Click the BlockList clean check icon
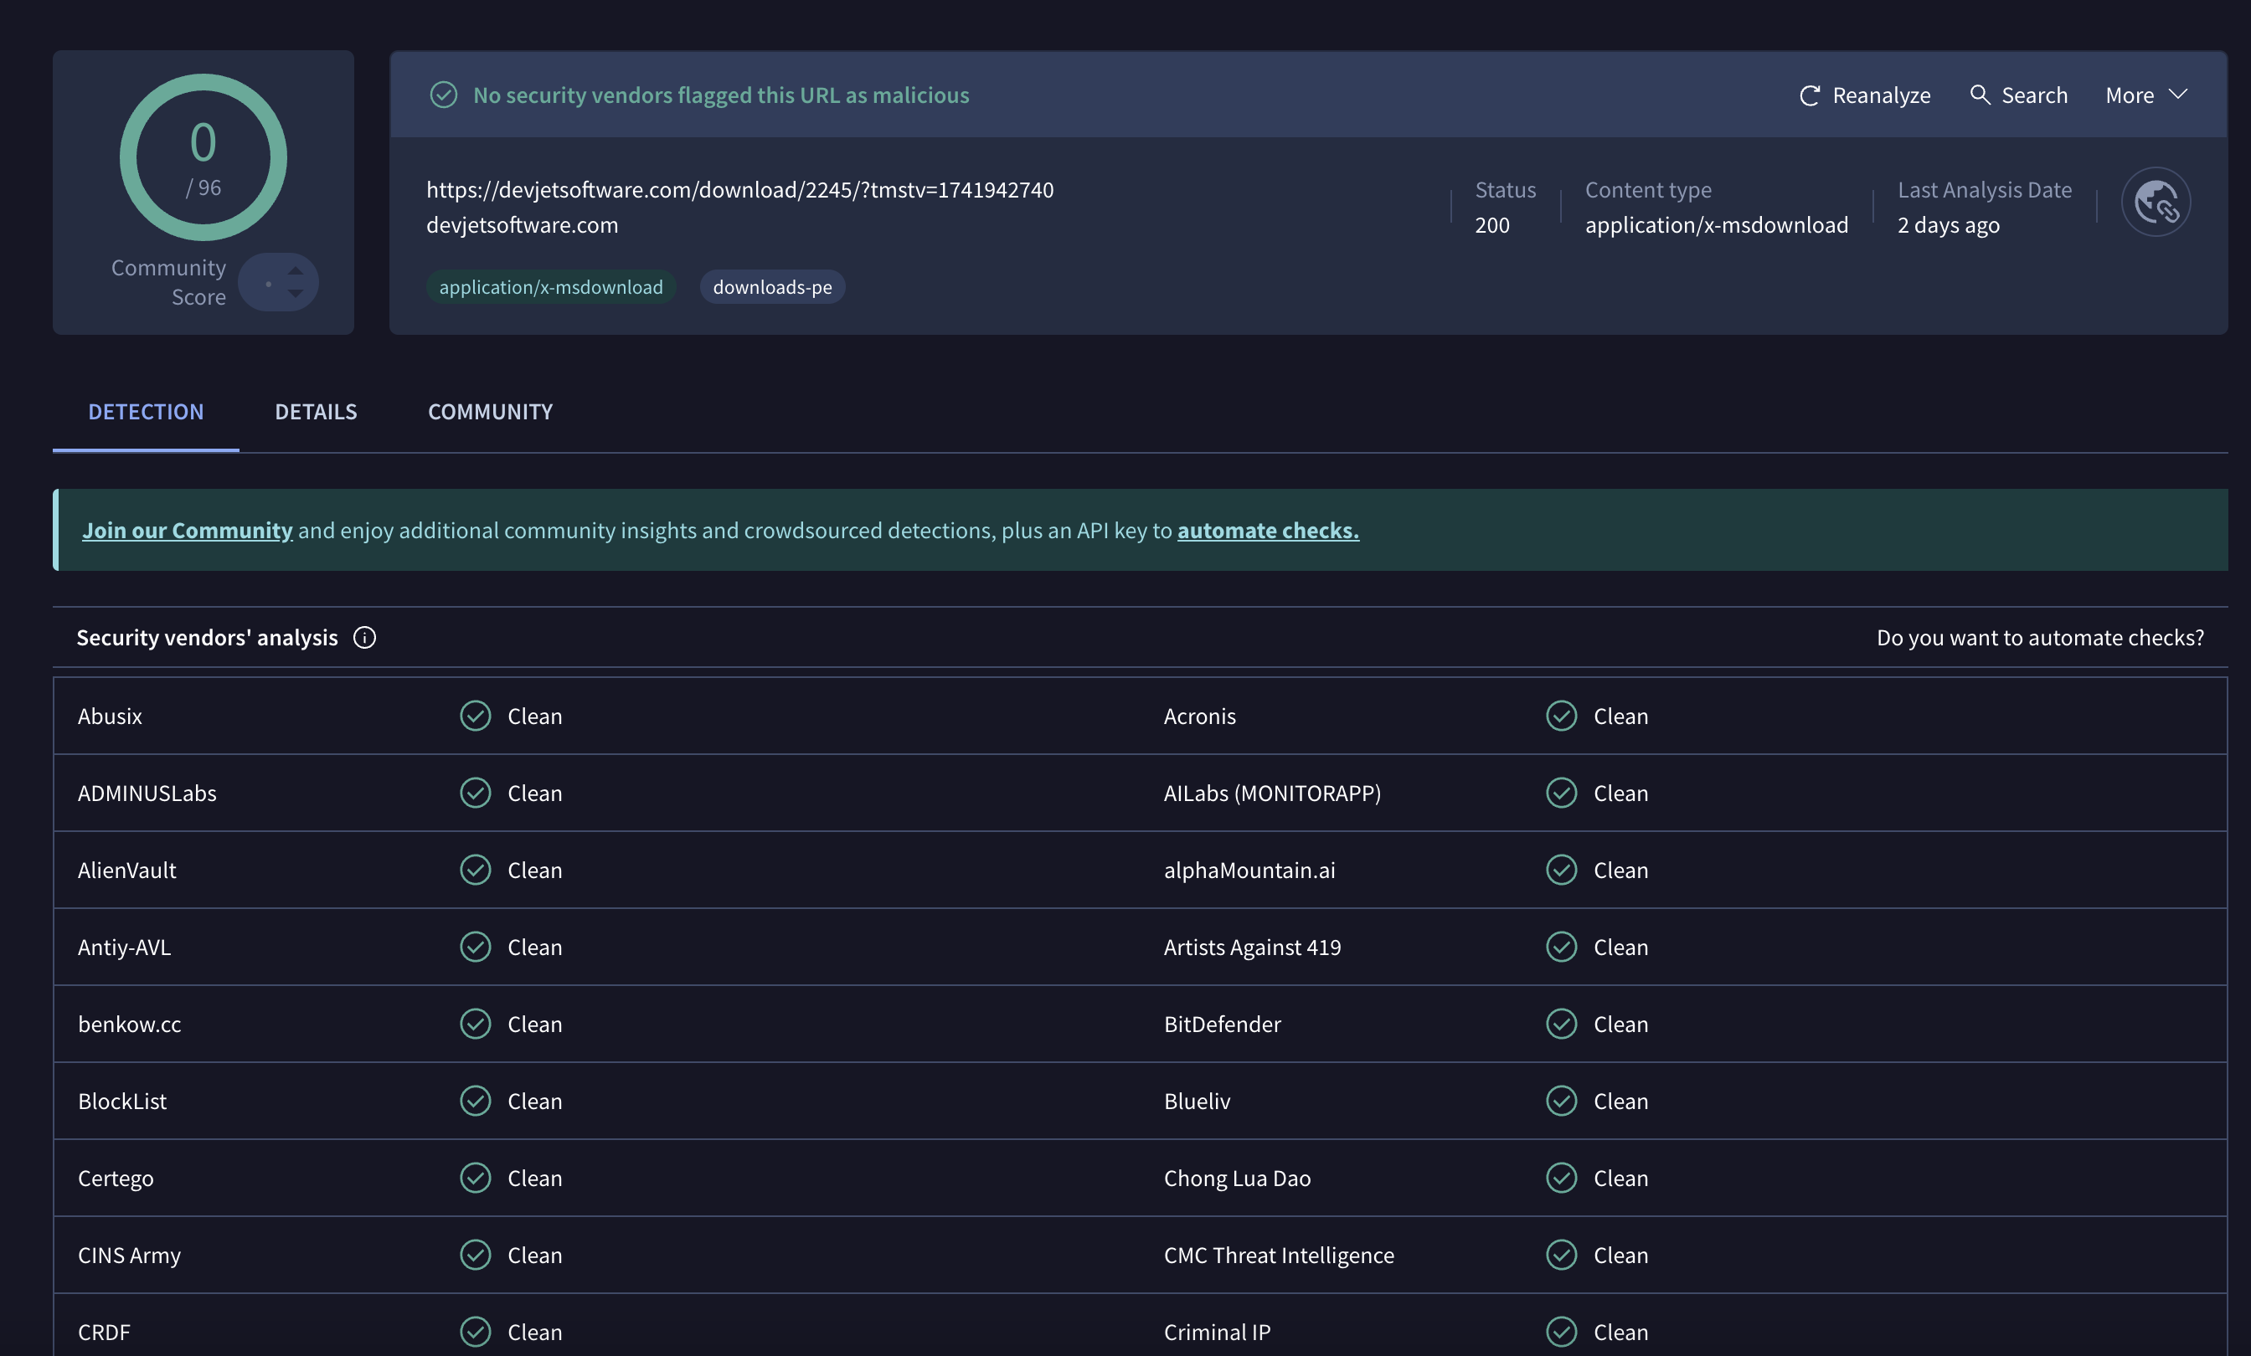 coord(475,1102)
